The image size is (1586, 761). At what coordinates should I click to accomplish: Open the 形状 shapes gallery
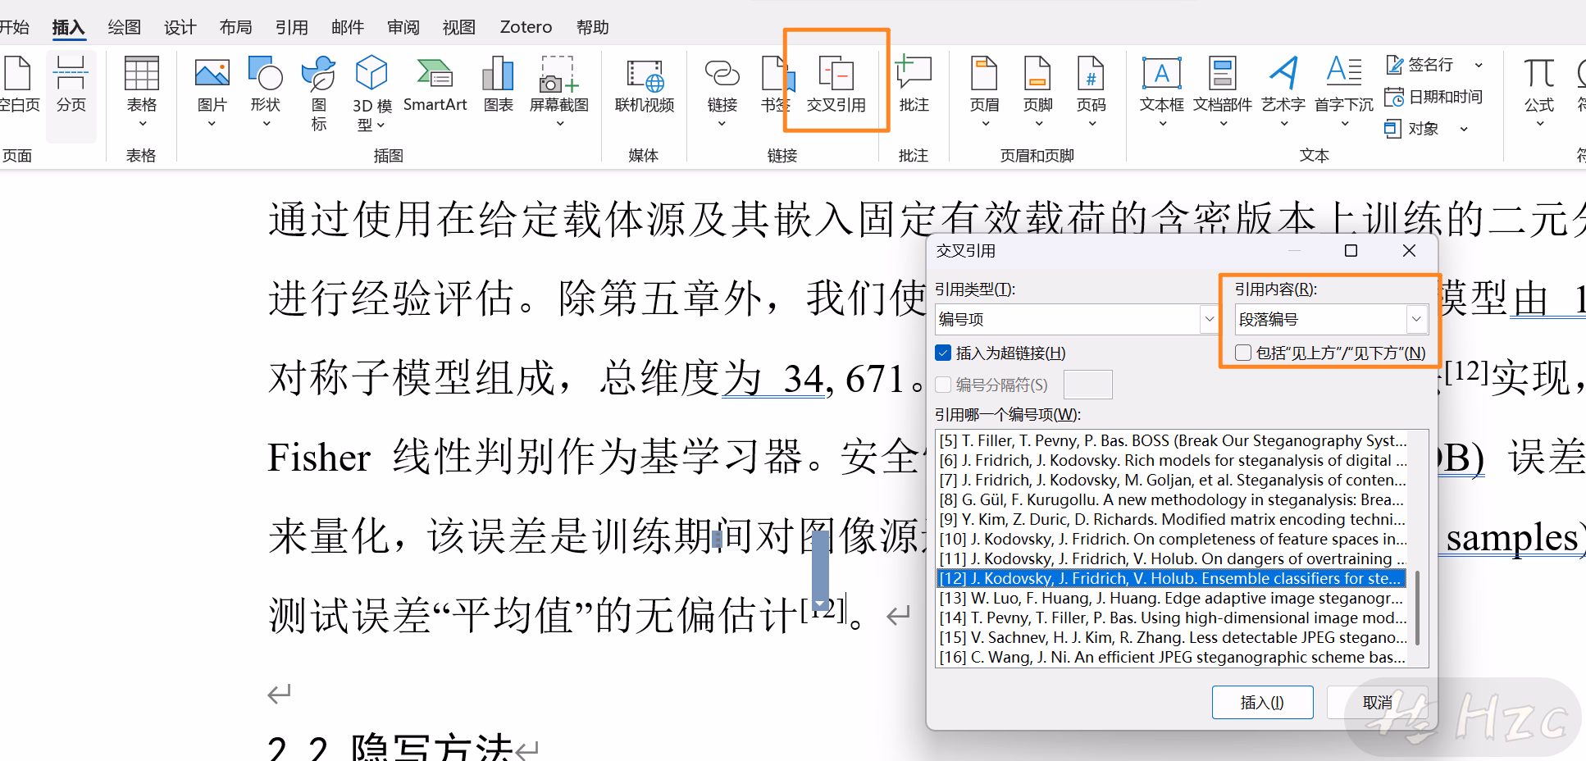pyautogui.click(x=265, y=91)
